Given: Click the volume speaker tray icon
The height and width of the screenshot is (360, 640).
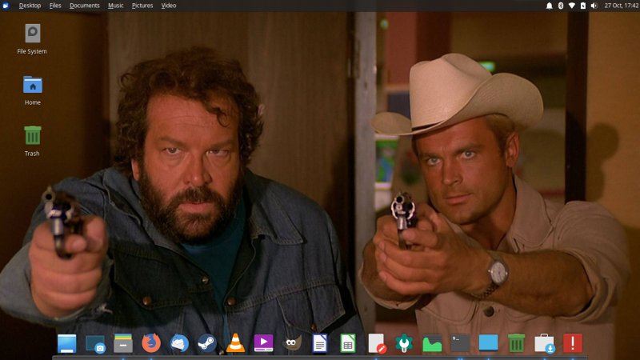Looking at the screenshot, I should tap(594, 6).
